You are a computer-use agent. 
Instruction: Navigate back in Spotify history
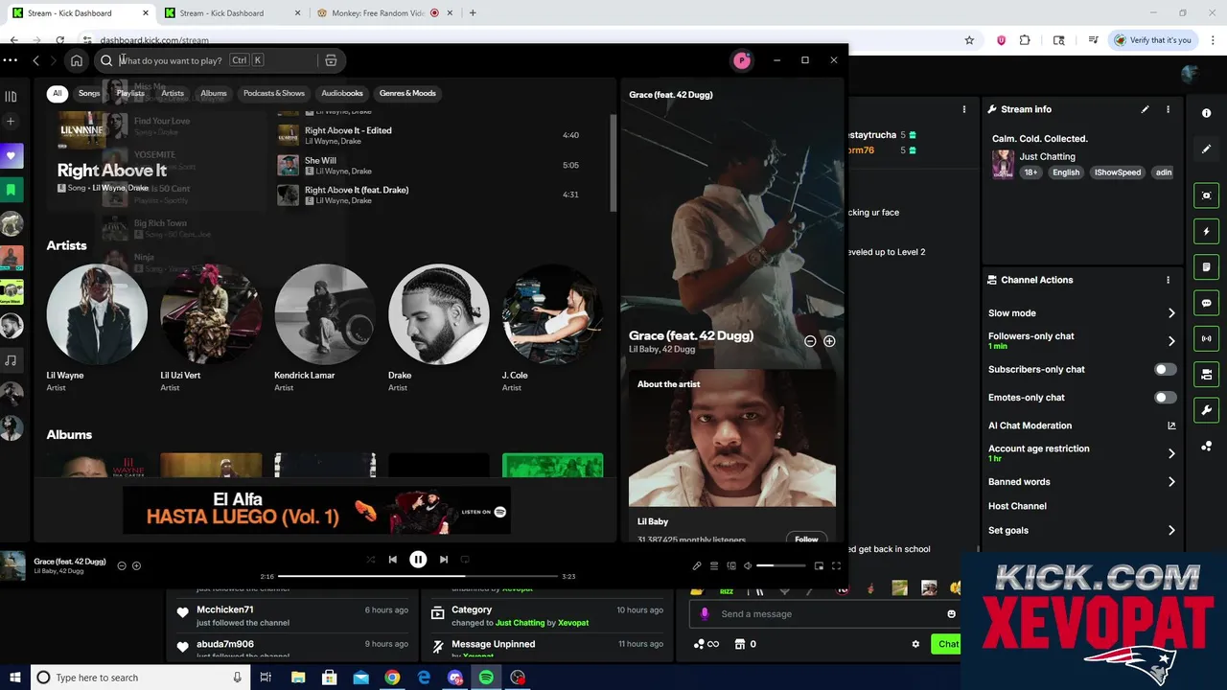click(x=35, y=60)
